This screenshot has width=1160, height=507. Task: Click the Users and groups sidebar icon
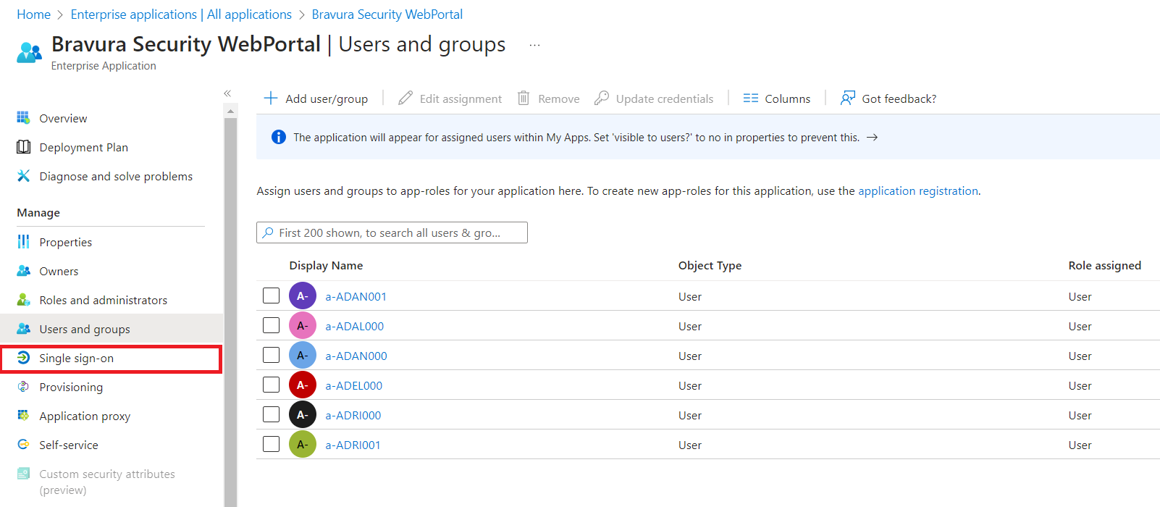coord(23,329)
